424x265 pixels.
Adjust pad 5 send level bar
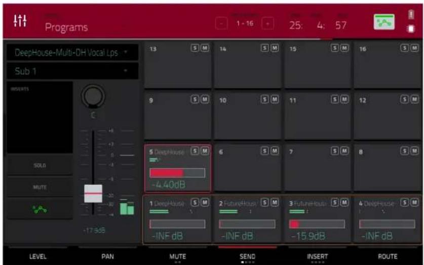(177, 173)
